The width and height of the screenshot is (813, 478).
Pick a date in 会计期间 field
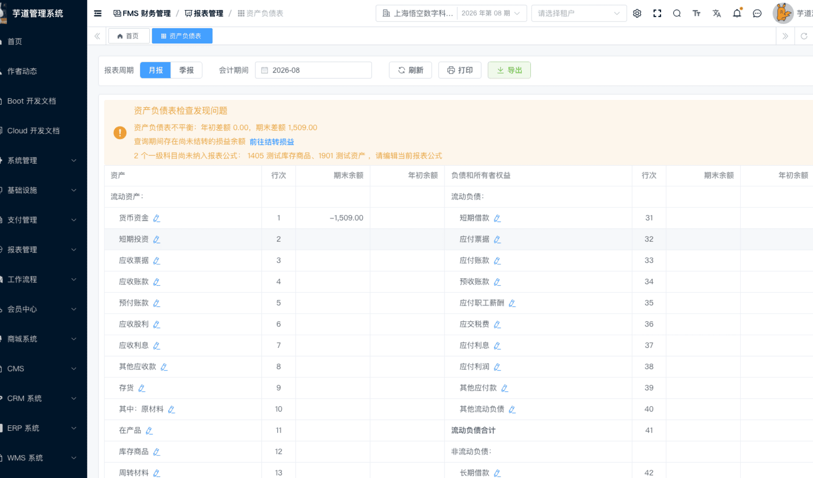[x=313, y=70]
